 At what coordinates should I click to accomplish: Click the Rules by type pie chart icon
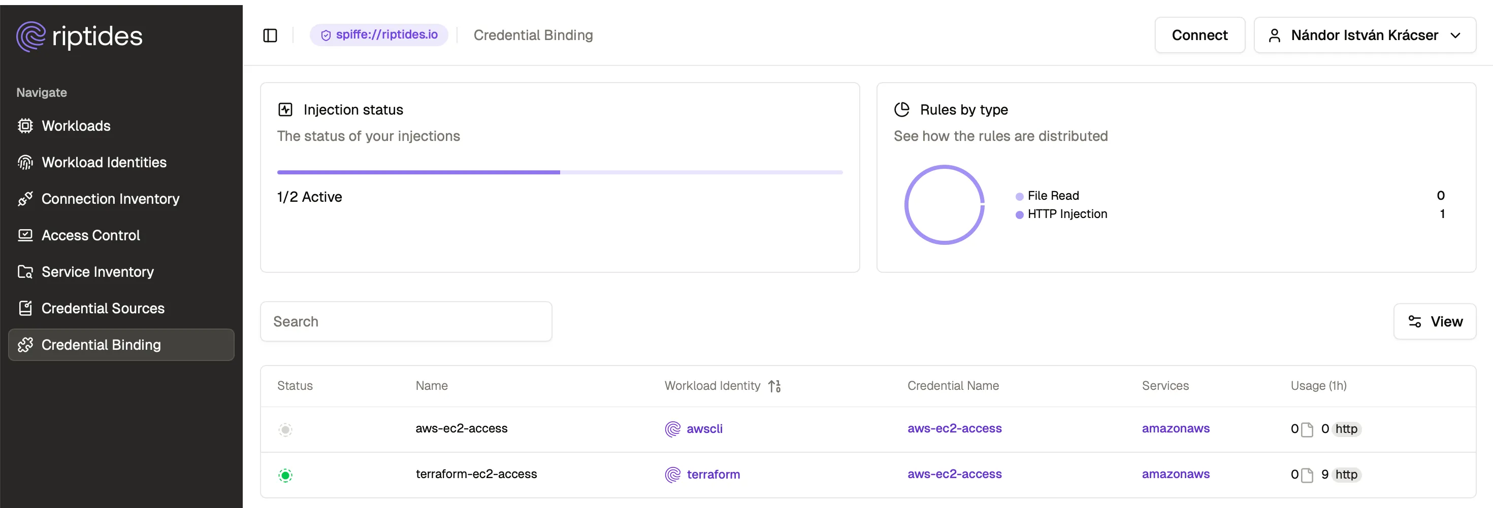pyautogui.click(x=902, y=109)
